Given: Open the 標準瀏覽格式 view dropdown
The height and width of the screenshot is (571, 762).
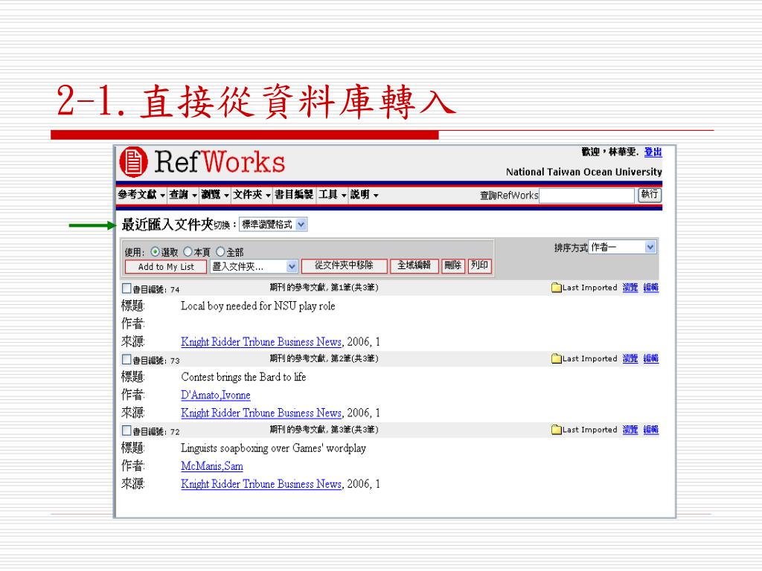Looking at the screenshot, I should click(x=273, y=225).
